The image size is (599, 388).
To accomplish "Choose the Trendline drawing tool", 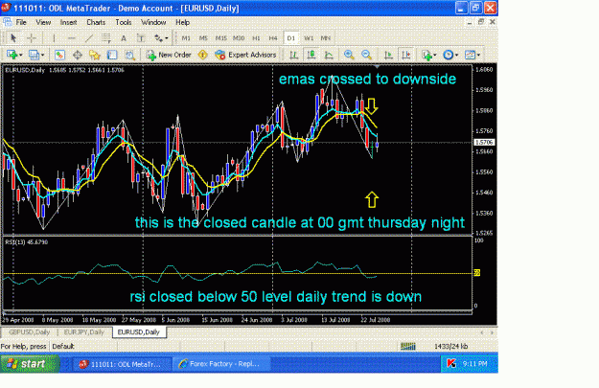I will click(88, 37).
